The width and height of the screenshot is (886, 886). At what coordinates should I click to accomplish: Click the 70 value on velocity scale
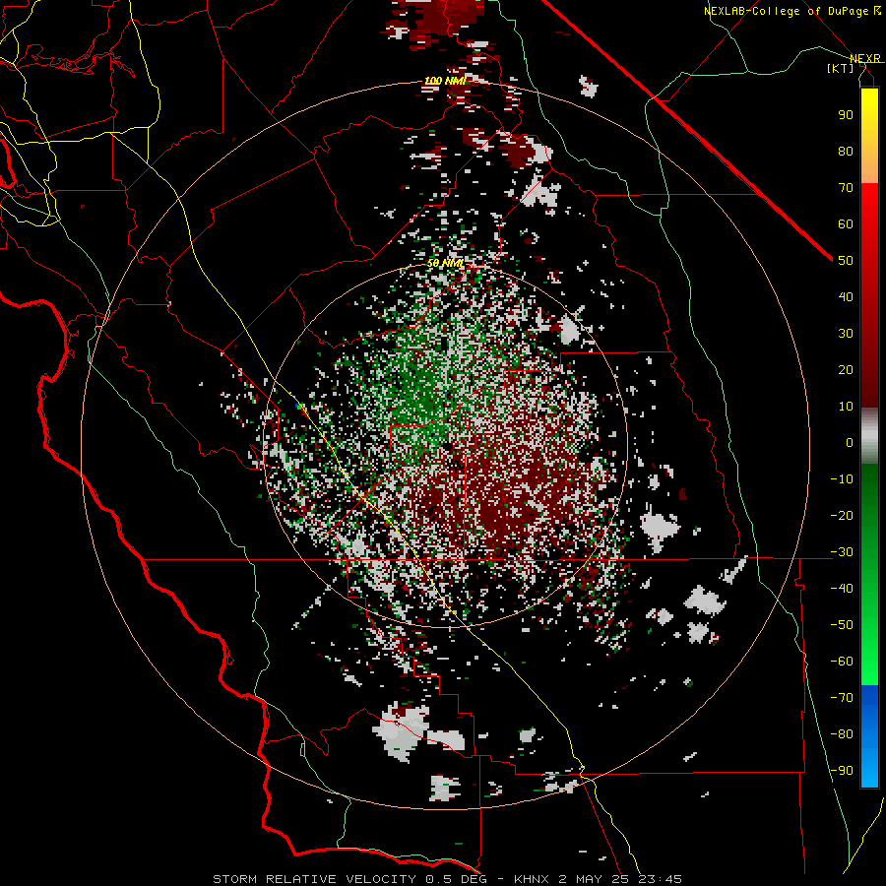(846, 188)
